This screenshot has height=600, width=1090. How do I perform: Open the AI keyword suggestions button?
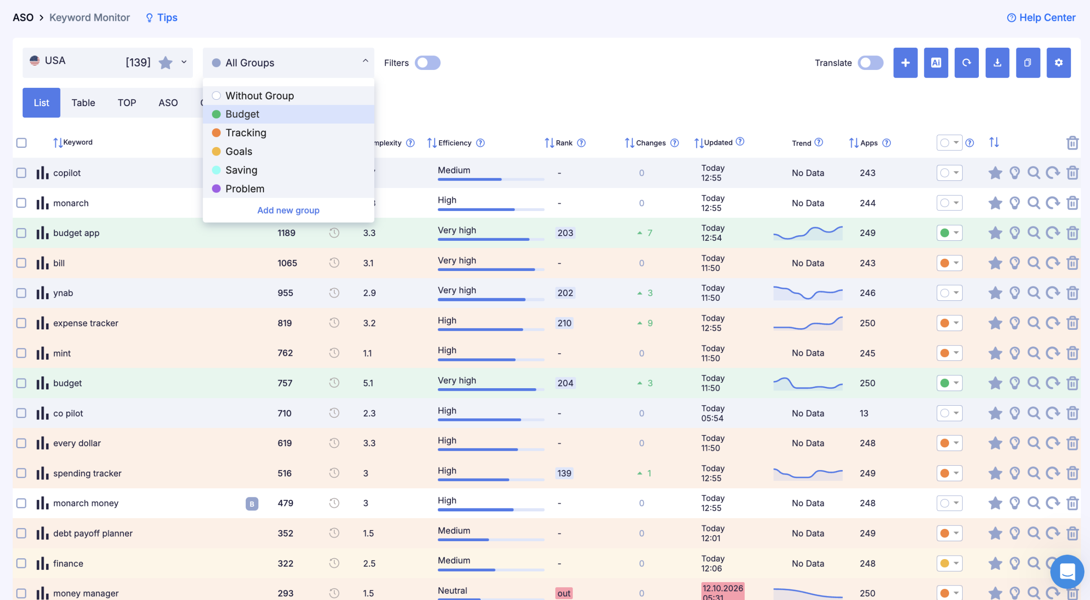click(936, 63)
